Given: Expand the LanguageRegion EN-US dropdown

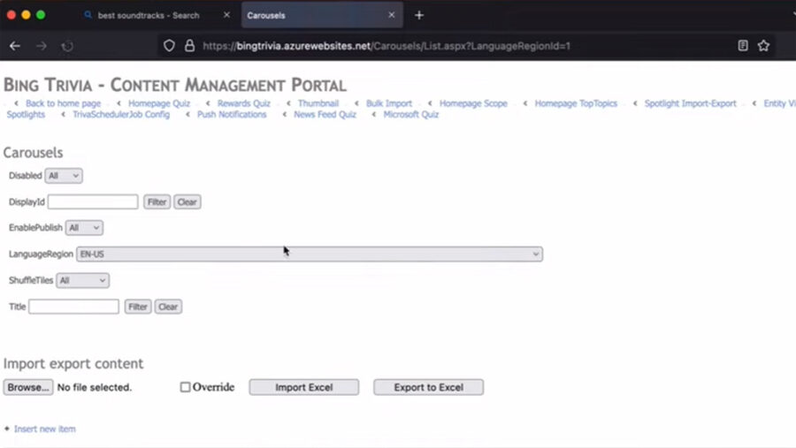Looking at the screenshot, I should 309,254.
